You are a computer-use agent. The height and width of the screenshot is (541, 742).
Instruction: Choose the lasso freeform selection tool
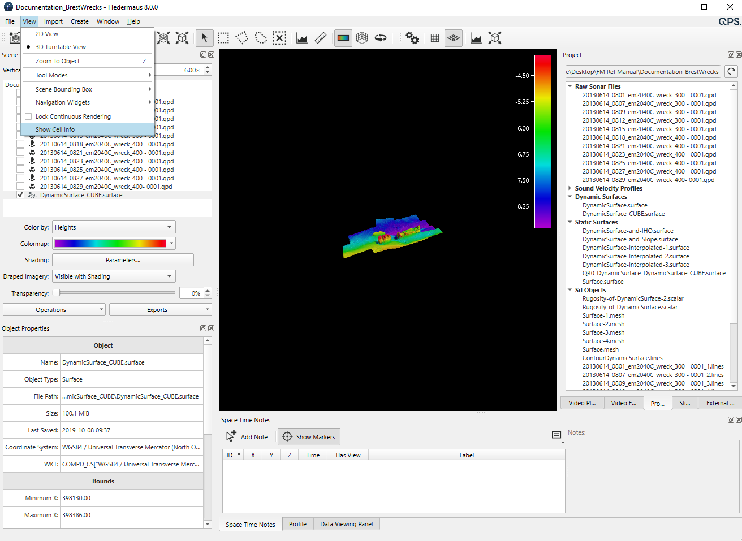pos(261,38)
